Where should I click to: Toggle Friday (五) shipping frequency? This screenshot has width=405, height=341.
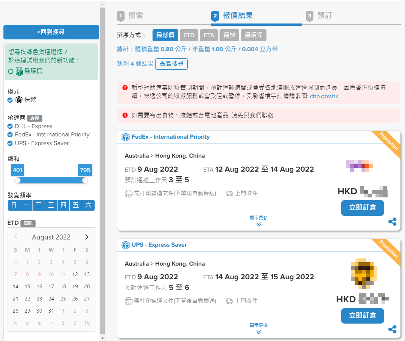76,205
